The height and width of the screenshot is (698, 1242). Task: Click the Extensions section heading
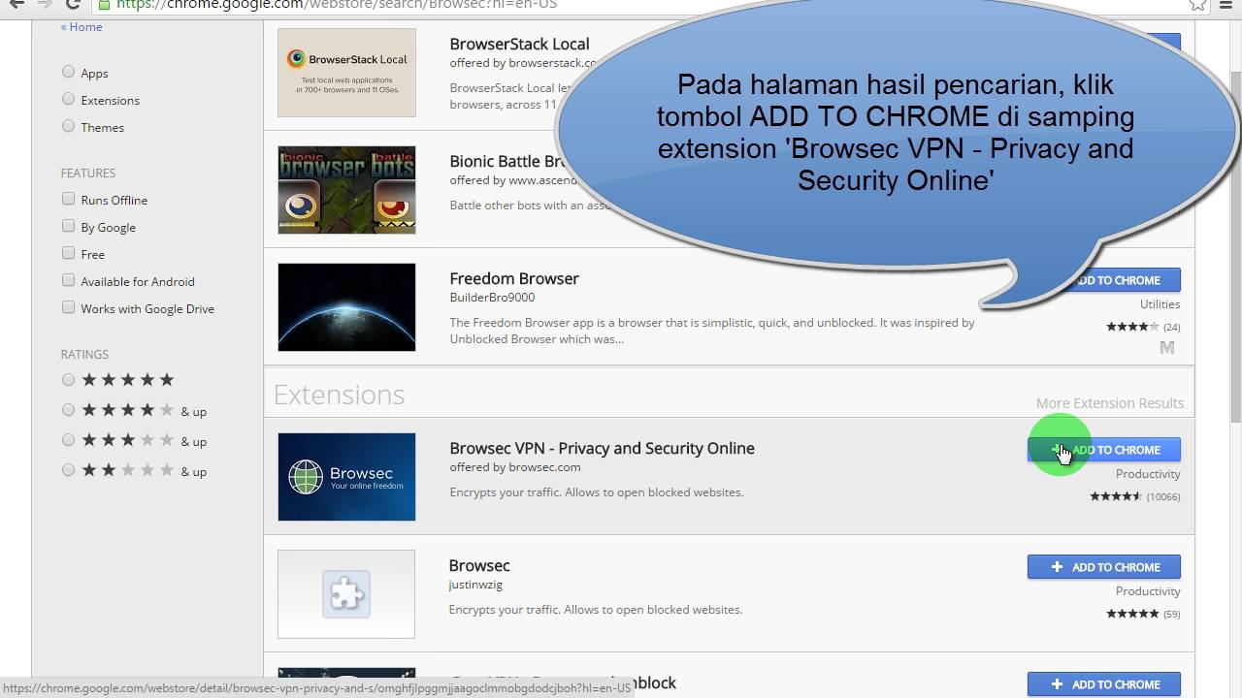[x=339, y=395]
